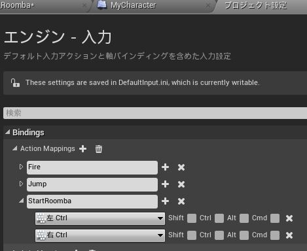Add a new Action Mapping with the plus icon
Screen dimensions: 307x251
[82, 149]
